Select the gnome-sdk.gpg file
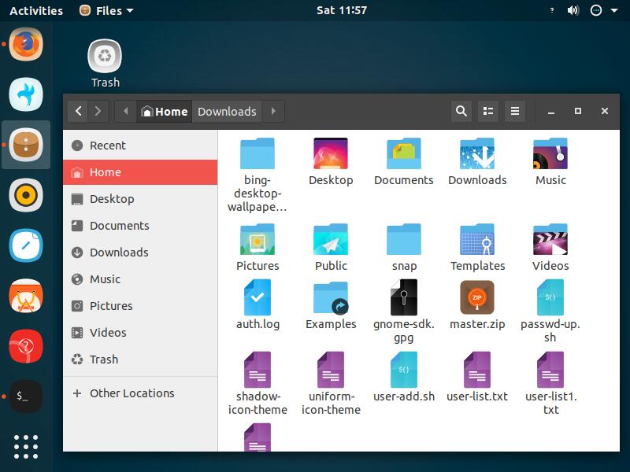Image resolution: width=630 pixels, height=472 pixels. [403, 298]
